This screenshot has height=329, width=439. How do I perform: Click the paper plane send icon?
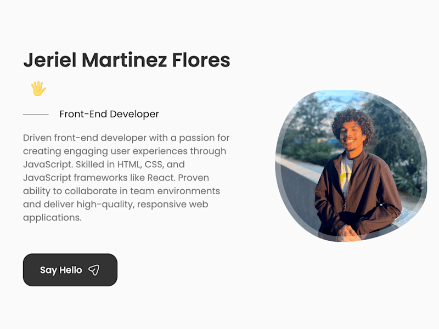pyautogui.click(x=94, y=270)
